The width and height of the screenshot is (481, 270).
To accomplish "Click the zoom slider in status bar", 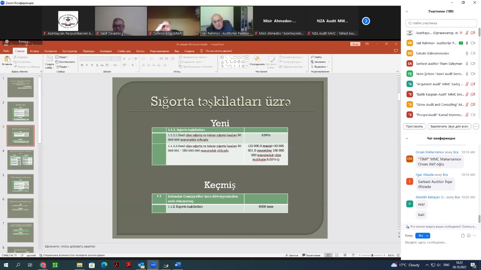I will click(372, 255).
